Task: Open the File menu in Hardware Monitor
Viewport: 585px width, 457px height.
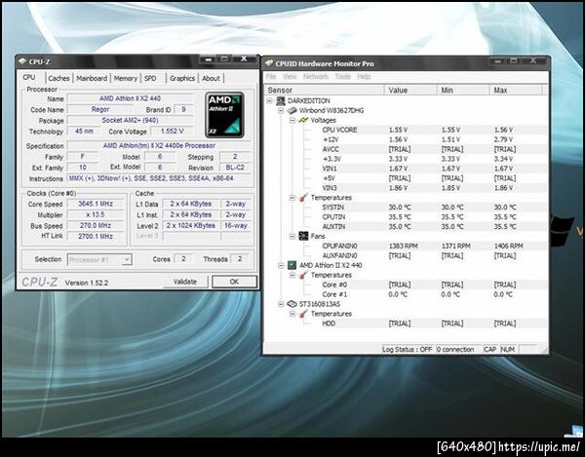Action: point(271,76)
